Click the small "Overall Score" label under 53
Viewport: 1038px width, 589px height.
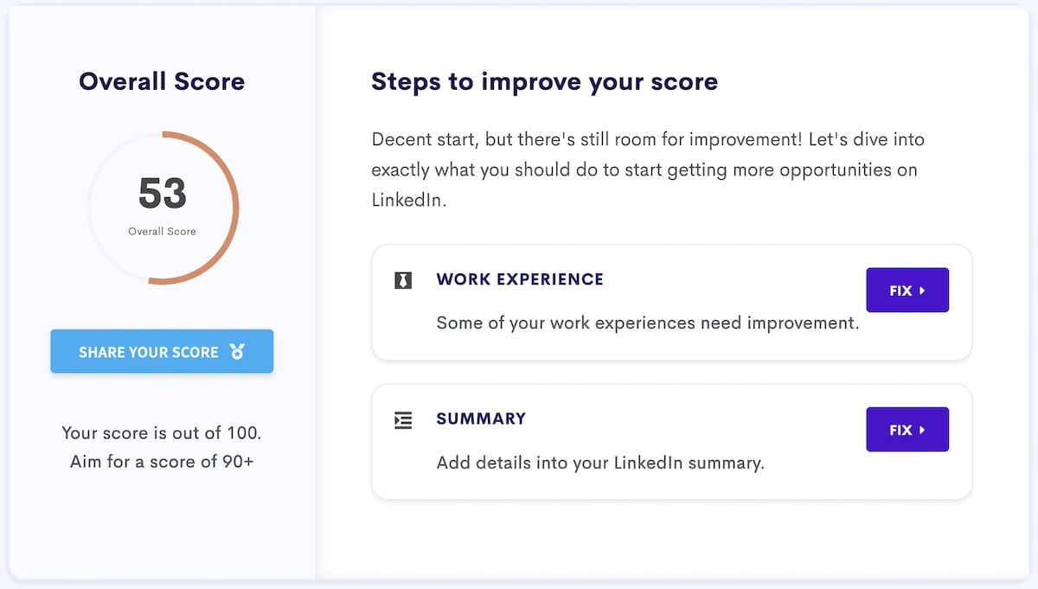coord(162,232)
